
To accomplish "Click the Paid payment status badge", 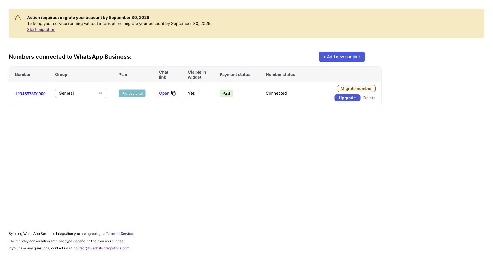I will click(x=226, y=93).
